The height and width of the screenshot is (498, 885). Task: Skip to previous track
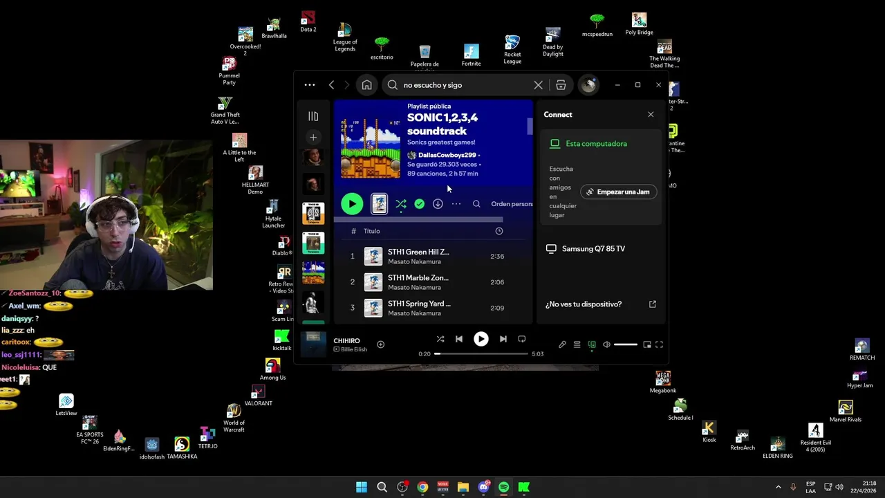coord(459,339)
